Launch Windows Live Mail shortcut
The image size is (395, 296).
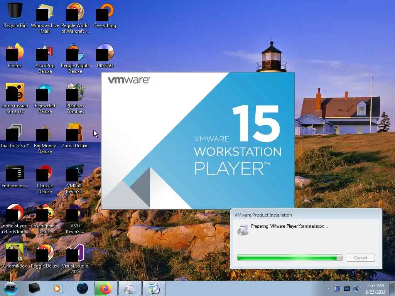(45, 18)
